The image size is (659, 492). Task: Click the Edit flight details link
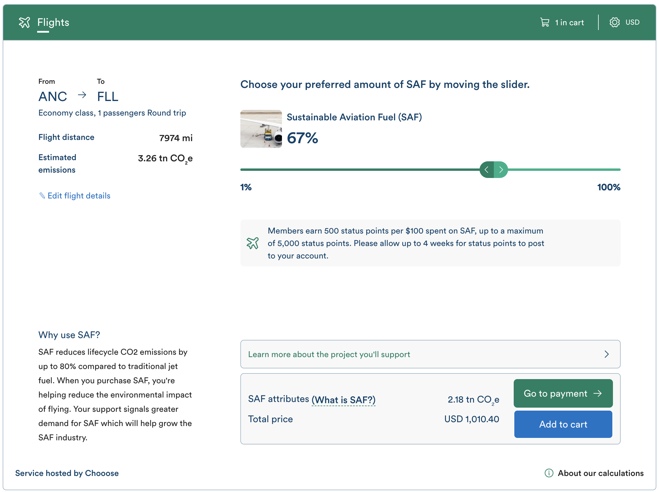(79, 195)
